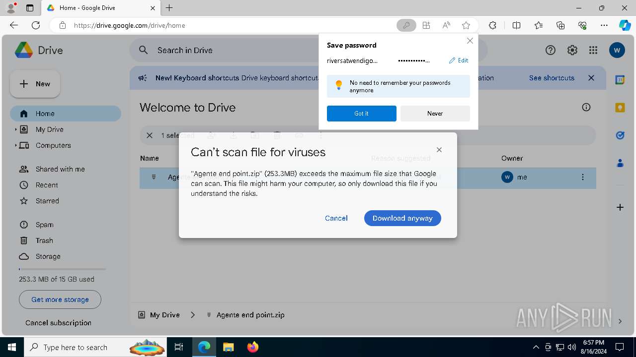View details with the info icon

pyautogui.click(x=586, y=108)
